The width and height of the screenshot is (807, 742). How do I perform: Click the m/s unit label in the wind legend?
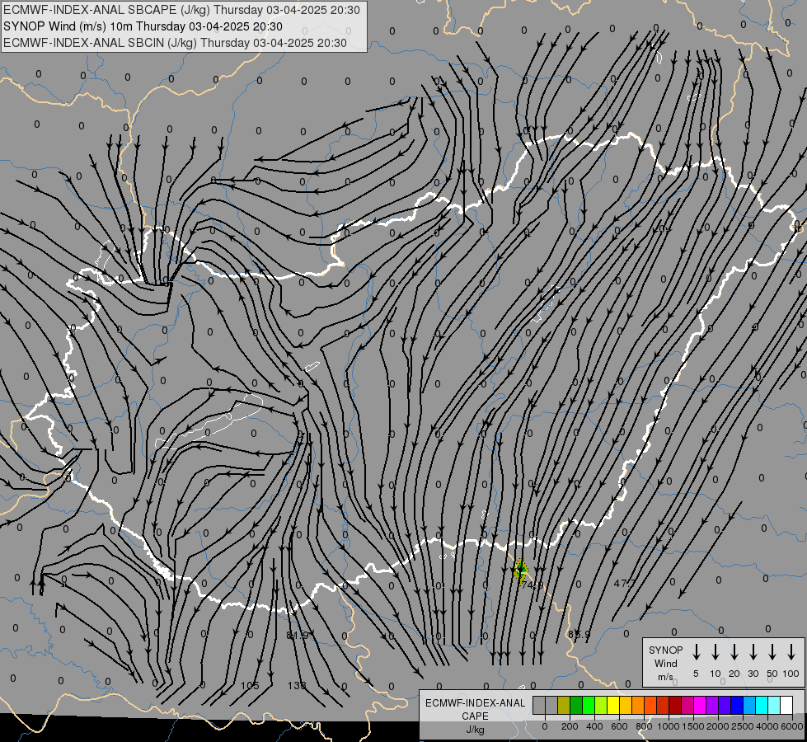665,677
